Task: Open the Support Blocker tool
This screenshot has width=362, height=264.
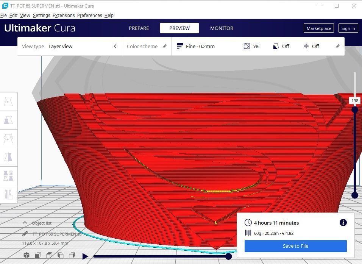Action: click(x=8, y=194)
